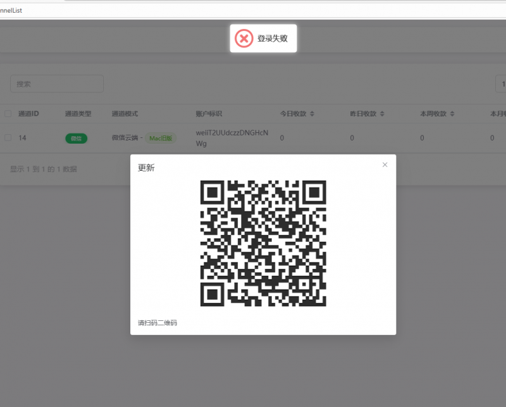Click the 通道模式 column header
The width and height of the screenshot is (506, 407).
(x=124, y=113)
